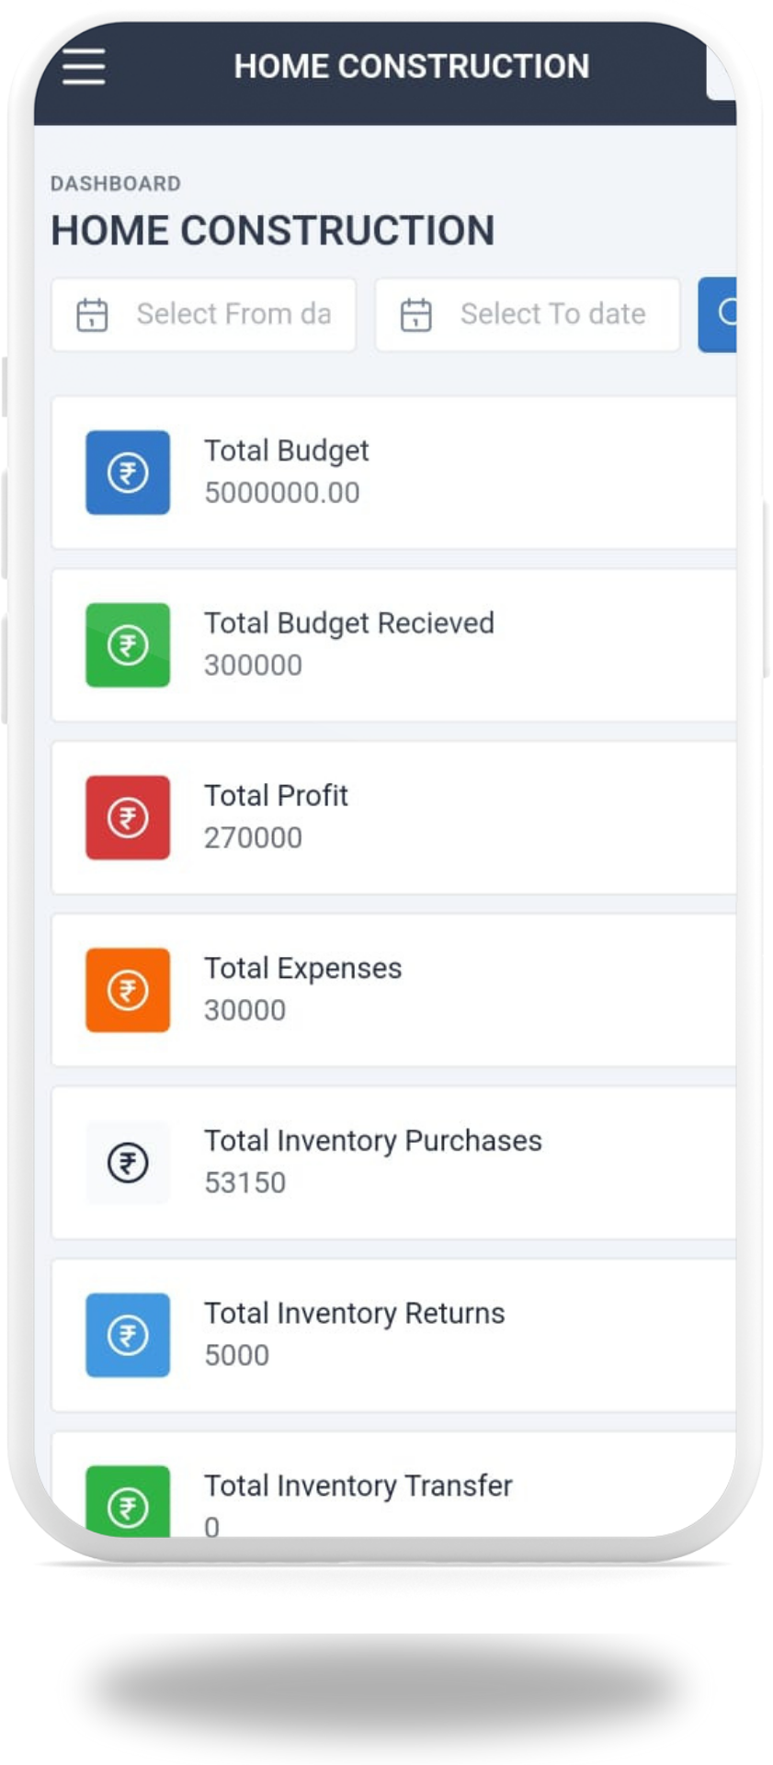Click the HOME CONSTRUCTION header title
The width and height of the screenshot is (773, 1765).
[411, 66]
